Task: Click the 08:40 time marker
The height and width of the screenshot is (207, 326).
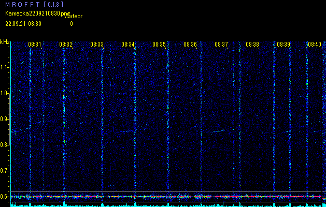Action: click(315, 45)
